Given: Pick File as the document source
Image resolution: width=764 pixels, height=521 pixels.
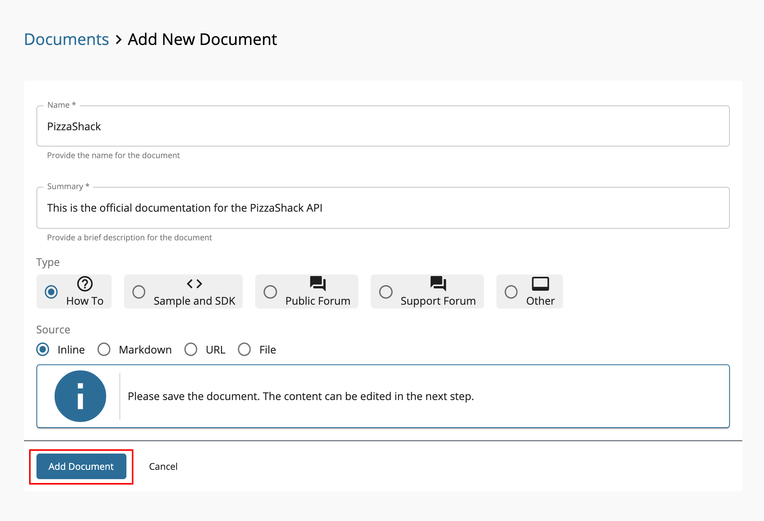Looking at the screenshot, I should pos(244,350).
